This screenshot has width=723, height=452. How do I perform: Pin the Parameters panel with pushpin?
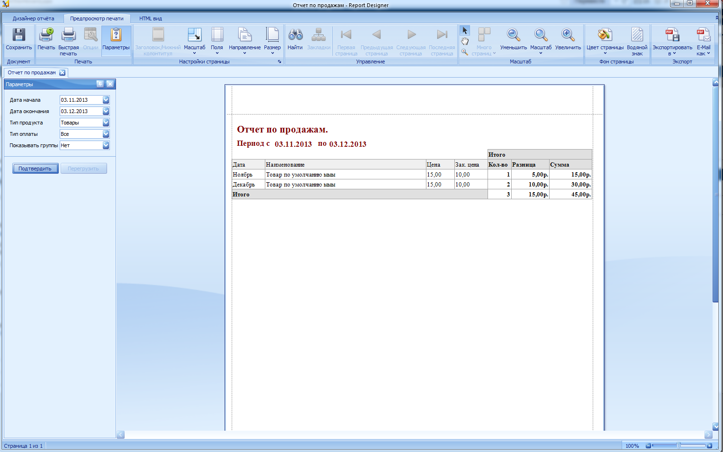[100, 84]
